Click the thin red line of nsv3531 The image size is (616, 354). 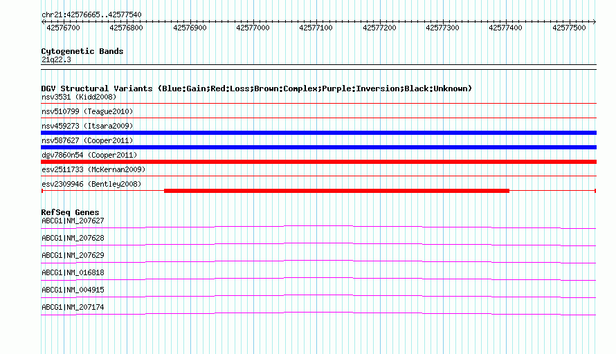tap(318, 104)
